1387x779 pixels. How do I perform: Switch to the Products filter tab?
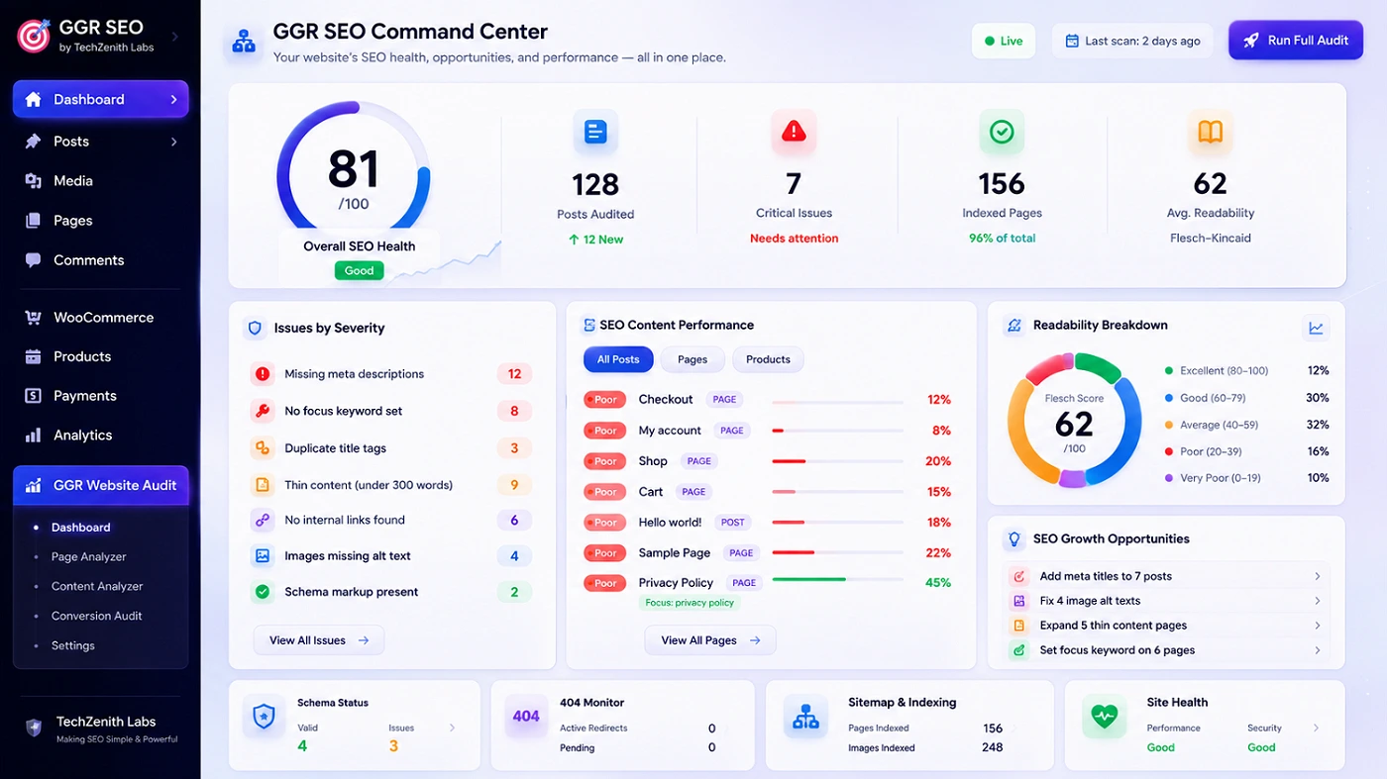click(x=768, y=359)
